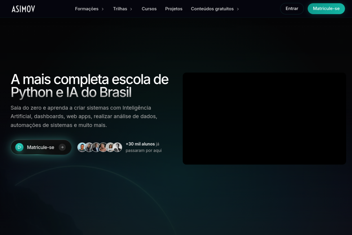This screenshot has width=352, height=235.
Task: Click the avatar of the man in suit and tie
Action: (96, 147)
